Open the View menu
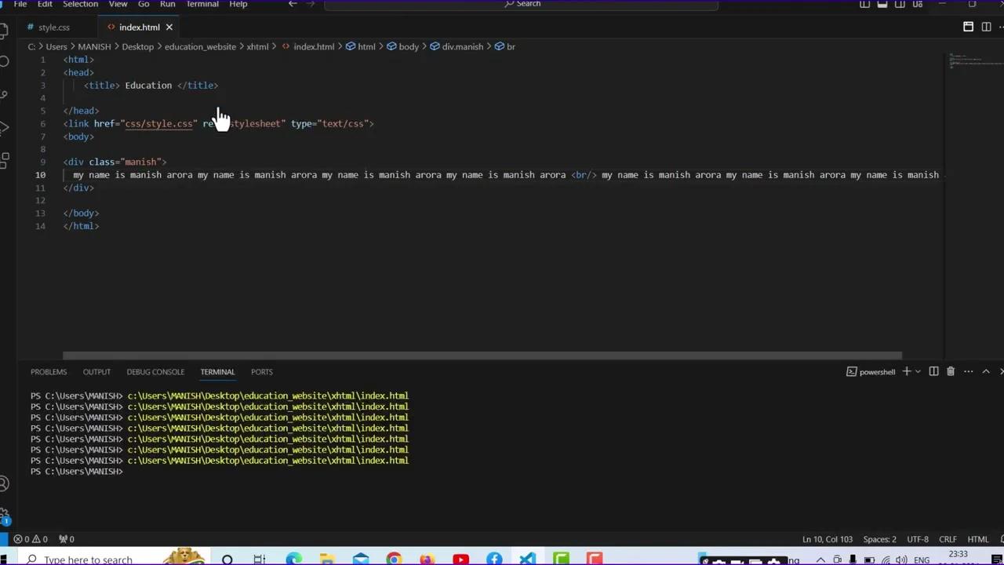1004x565 pixels. click(x=118, y=4)
